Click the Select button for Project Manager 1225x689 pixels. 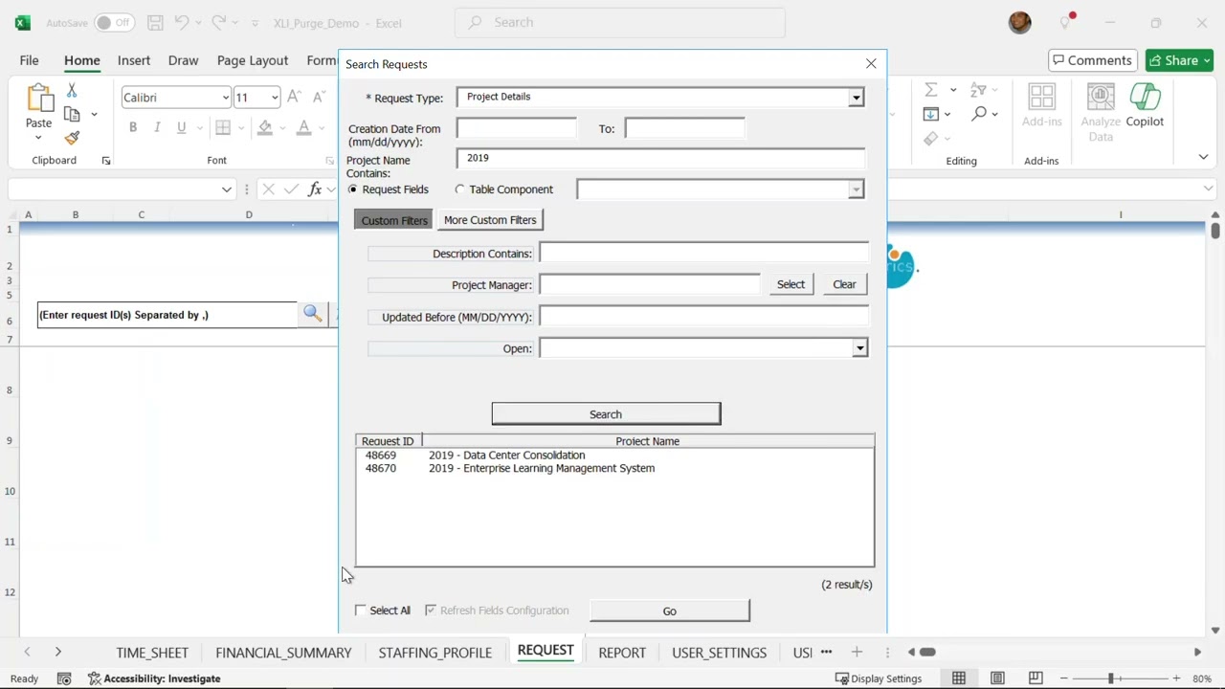click(791, 284)
